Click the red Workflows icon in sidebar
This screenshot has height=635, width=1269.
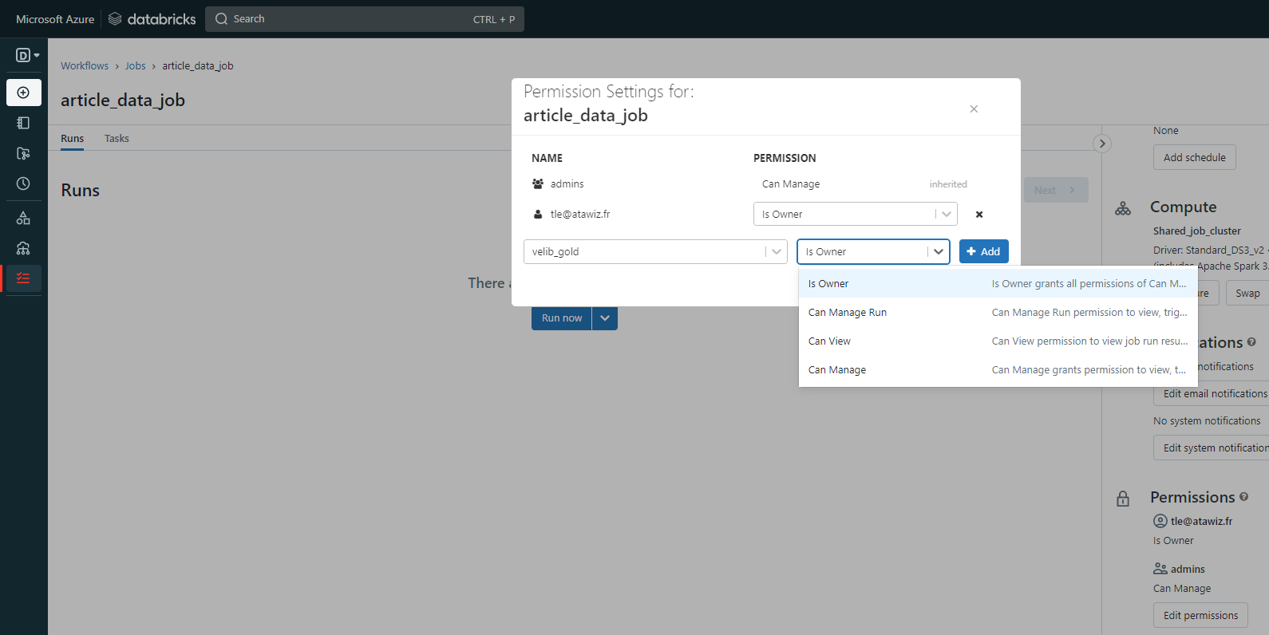click(x=23, y=278)
